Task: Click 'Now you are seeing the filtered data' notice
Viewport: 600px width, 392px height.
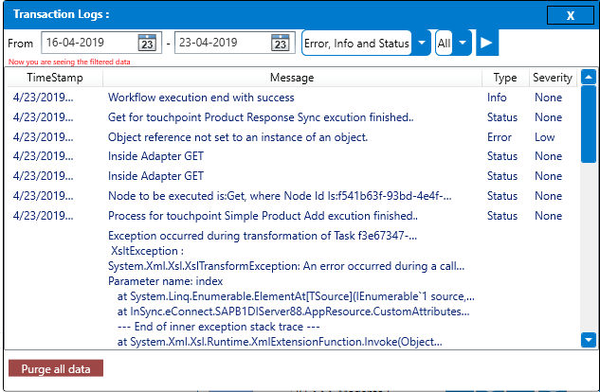Action: (69, 62)
